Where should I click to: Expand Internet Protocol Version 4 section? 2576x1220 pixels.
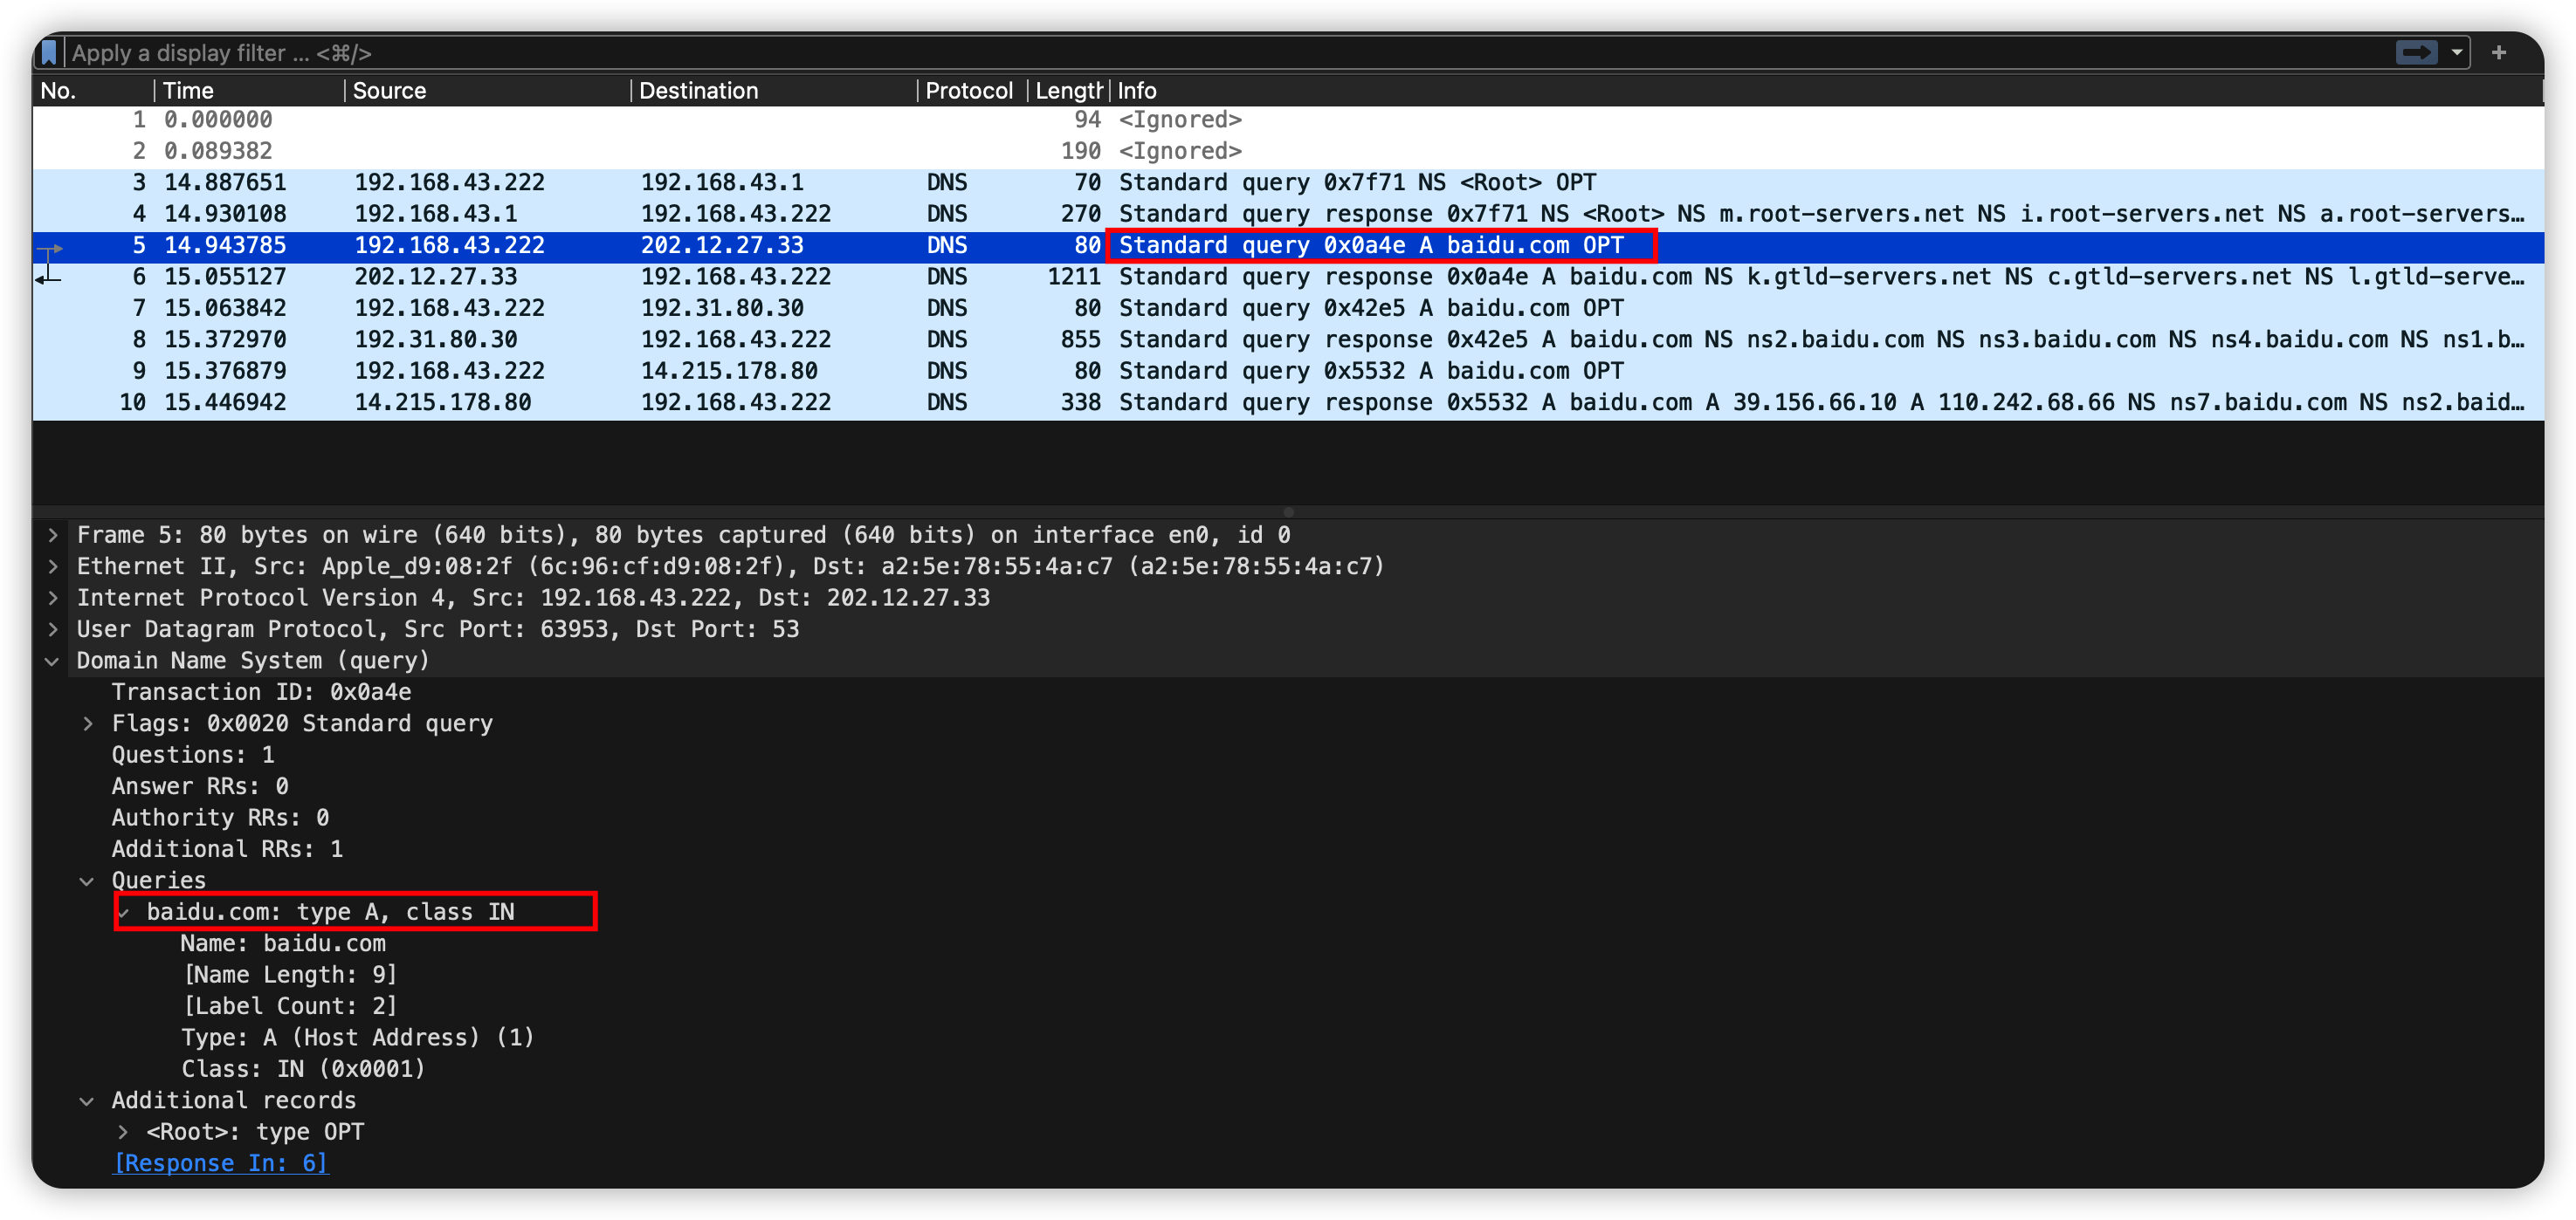53,599
